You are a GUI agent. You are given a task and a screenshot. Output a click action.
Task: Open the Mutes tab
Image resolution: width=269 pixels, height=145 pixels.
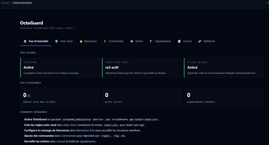click(x=137, y=41)
